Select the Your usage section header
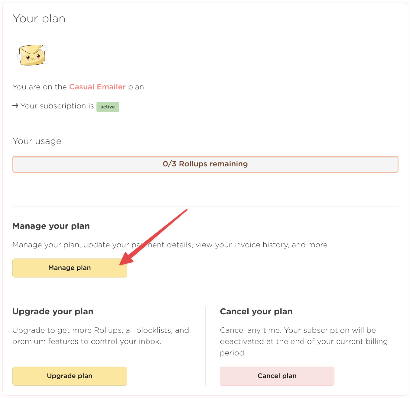The image size is (410, 398). click(x=37, y=141)
